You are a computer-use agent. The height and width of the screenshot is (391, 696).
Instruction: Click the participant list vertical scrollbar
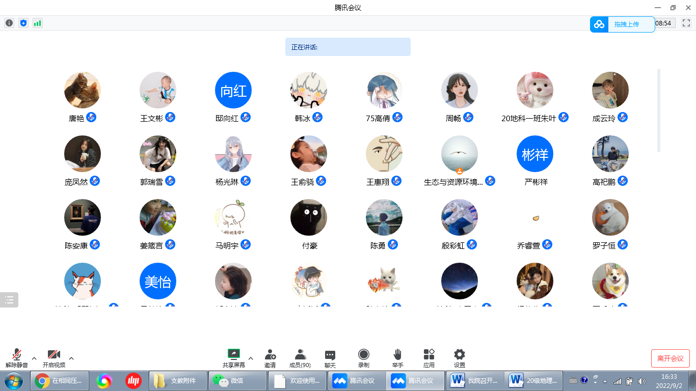pyautogui.click(x=659, y=110)
